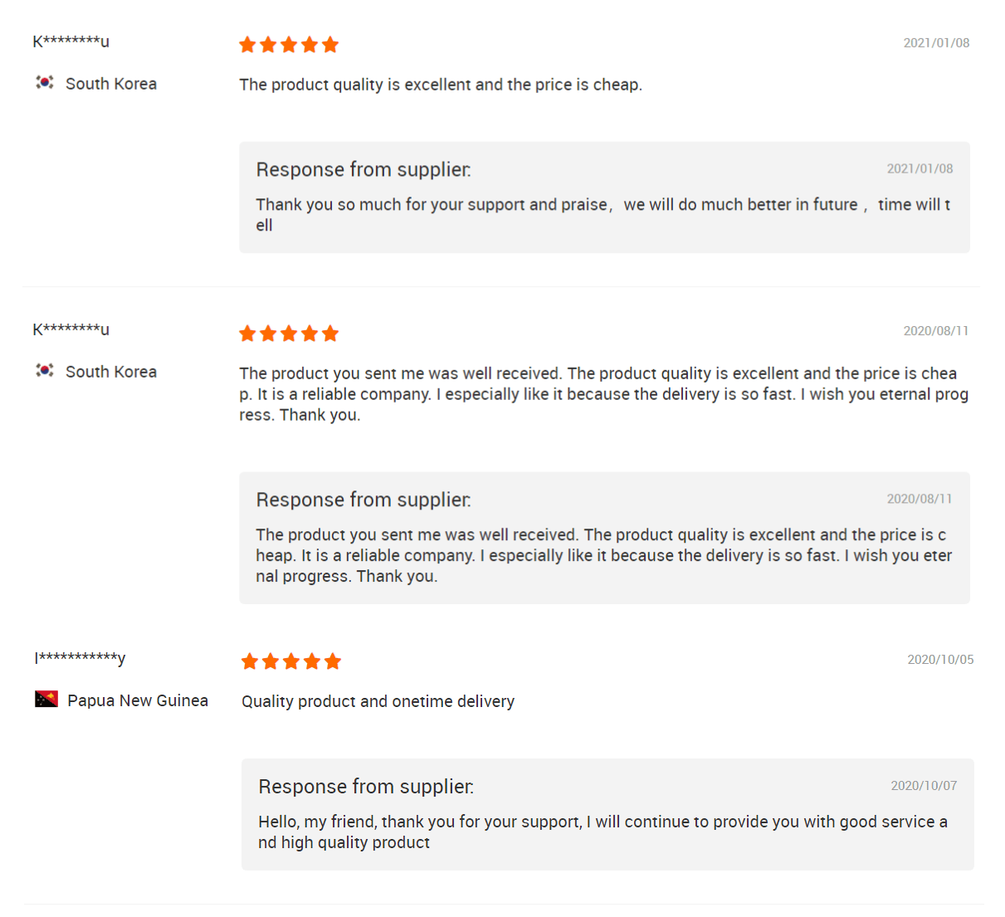
Task: Click the 2020/10/05 review date
Action: tap(940, 660)
